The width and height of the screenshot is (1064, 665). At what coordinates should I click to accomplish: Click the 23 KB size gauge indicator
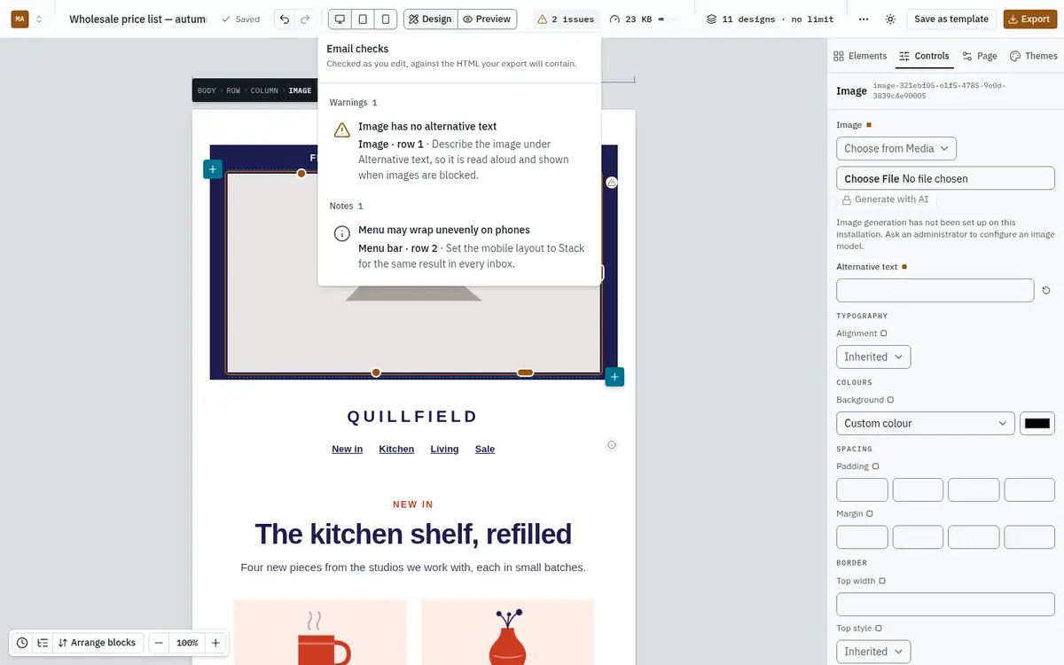tap(644, 19)
